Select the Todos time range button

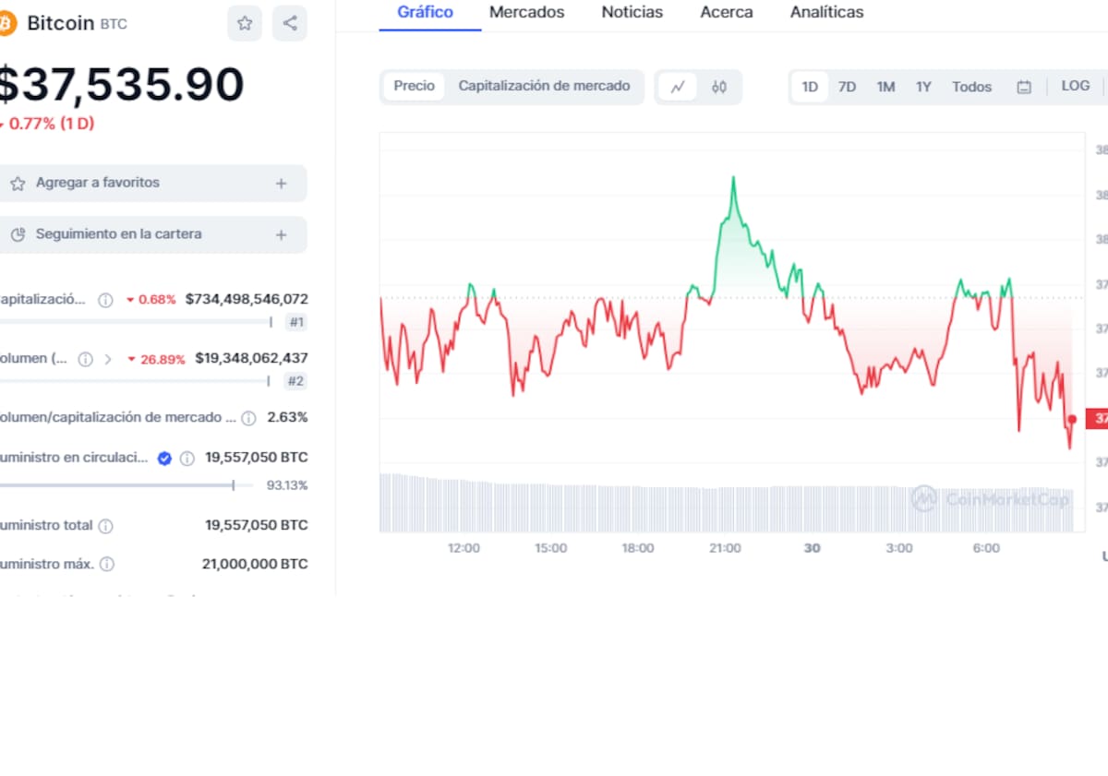(971, 87)
